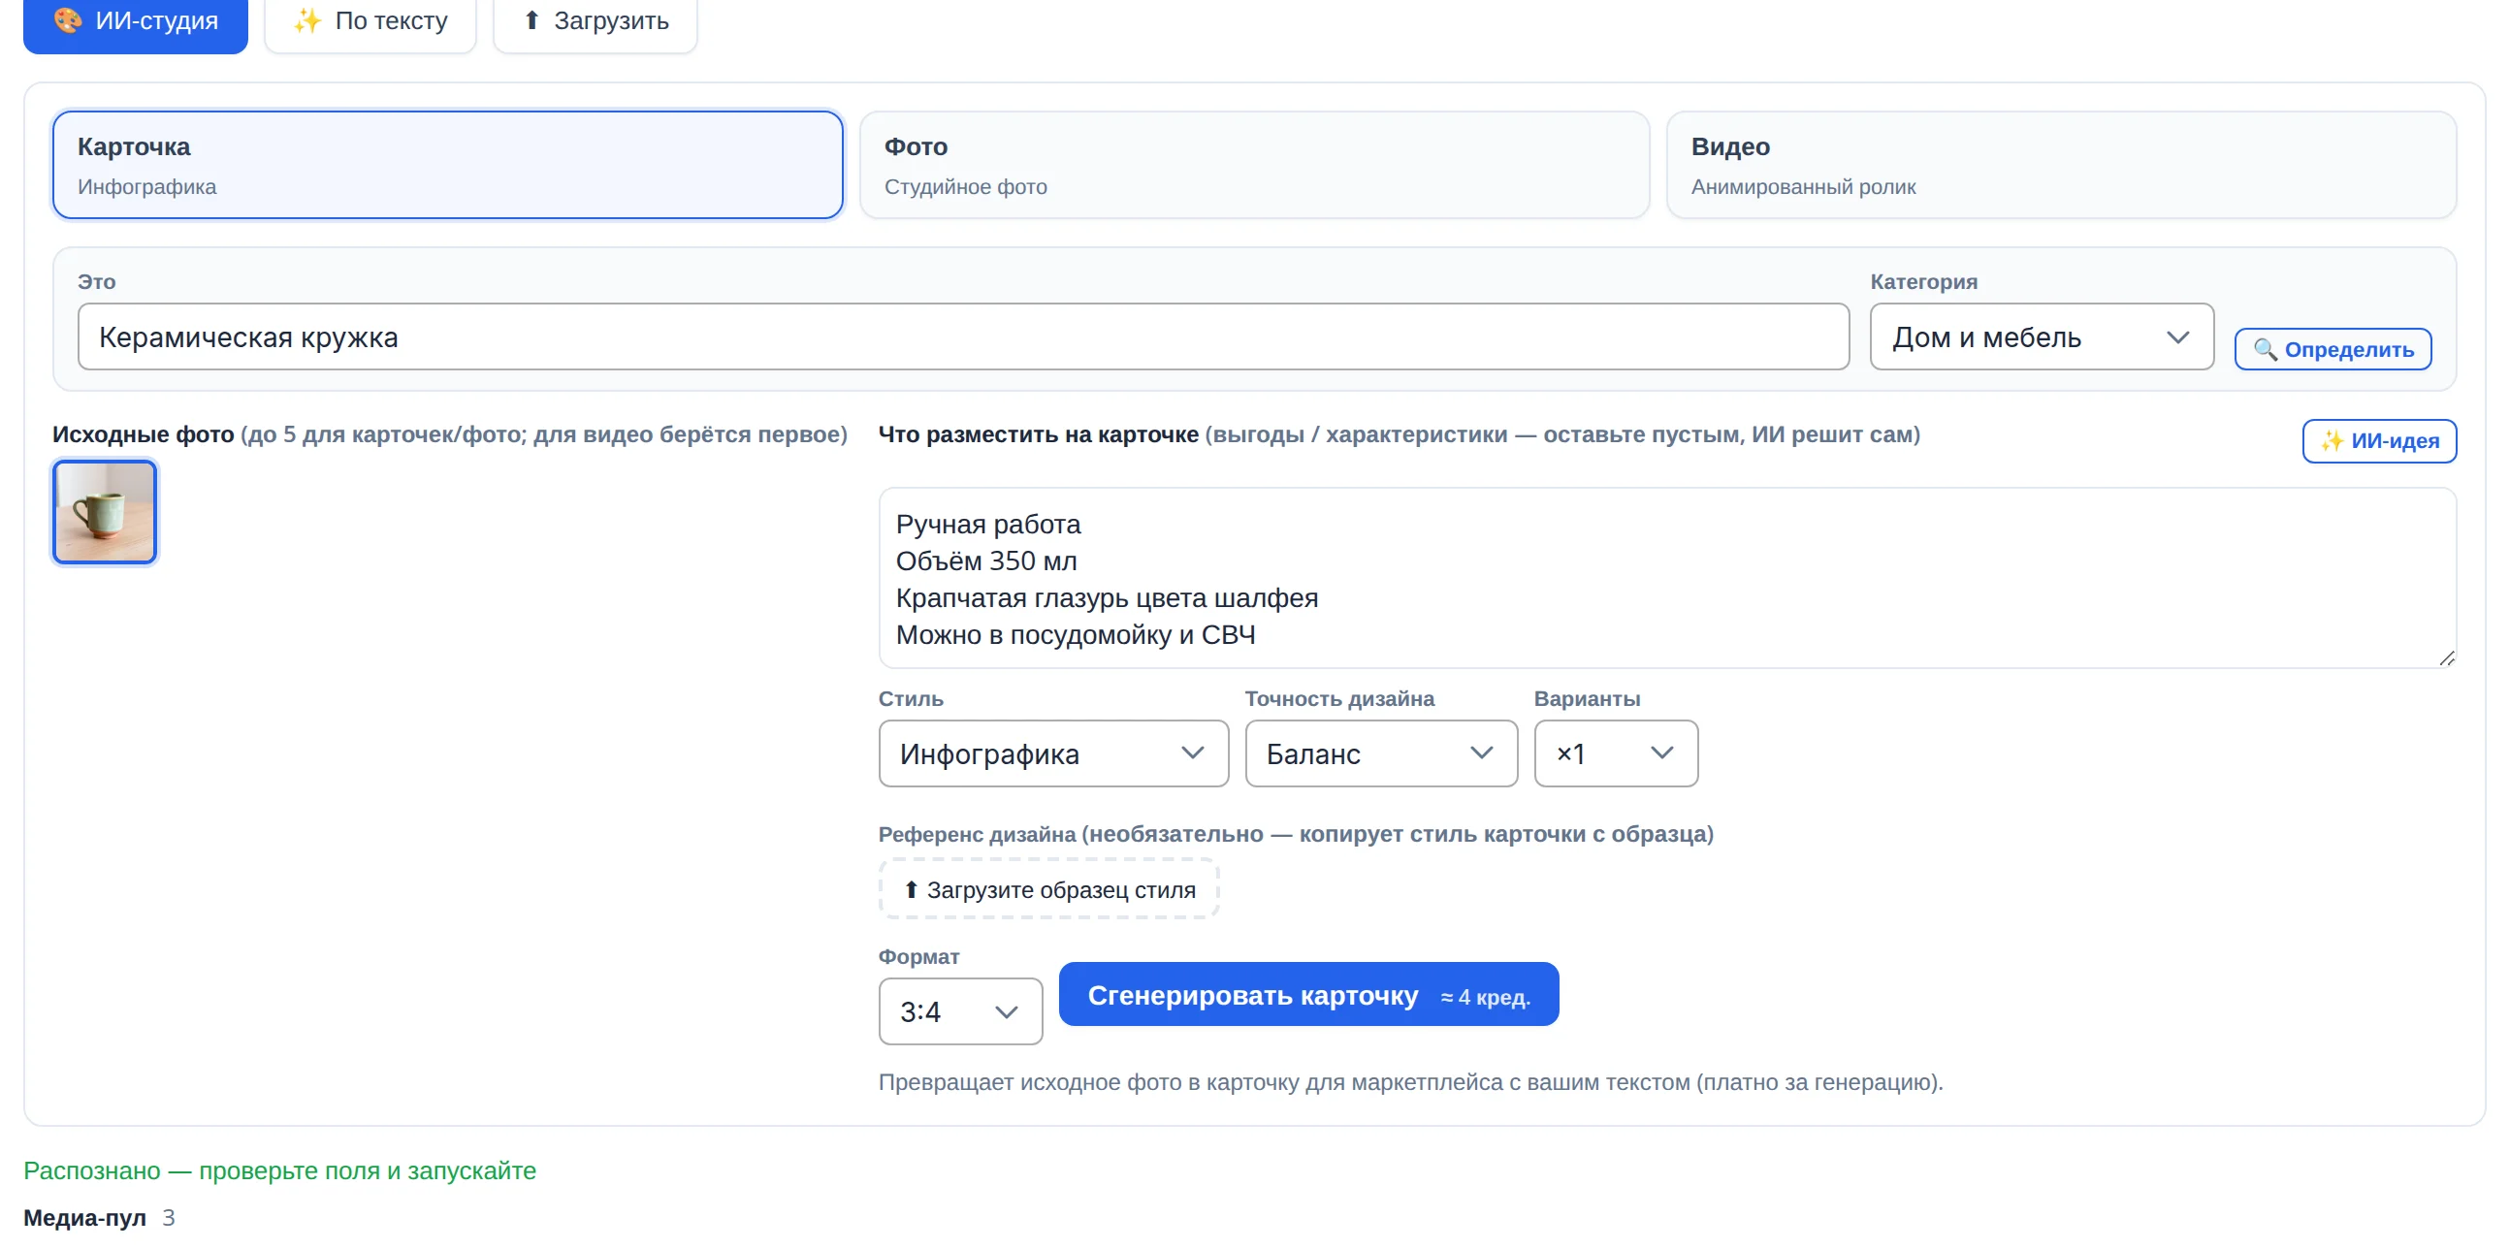Select the mug source photo thumbnail
This screenshot has height=1249, width=2510.
[104, 512]
